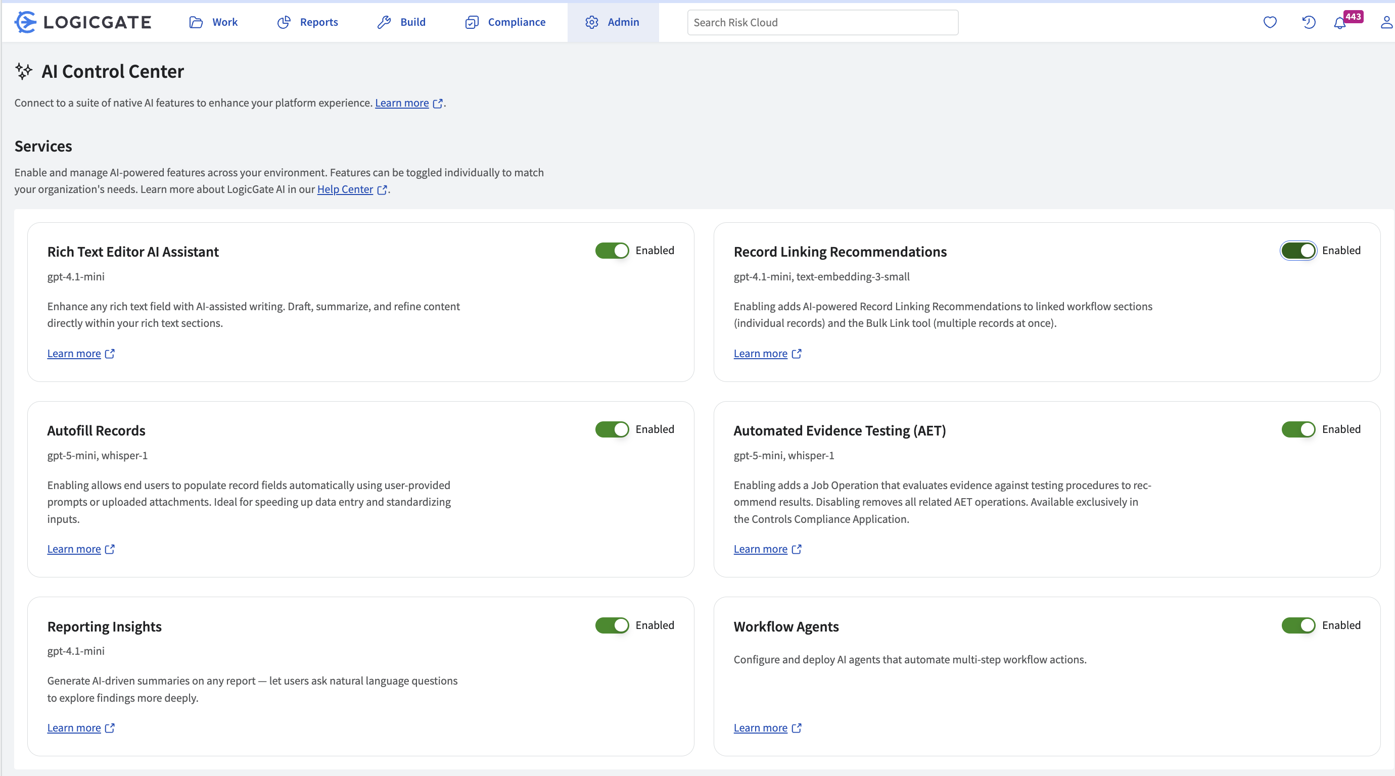
Task: Click 'gpt-4.1-mini' under Reporting Insights
Action: point(76,651)
